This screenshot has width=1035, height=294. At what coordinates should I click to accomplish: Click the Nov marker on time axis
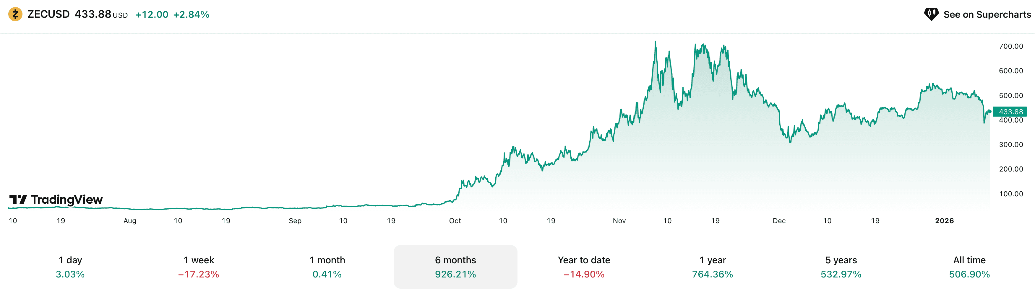619,221
